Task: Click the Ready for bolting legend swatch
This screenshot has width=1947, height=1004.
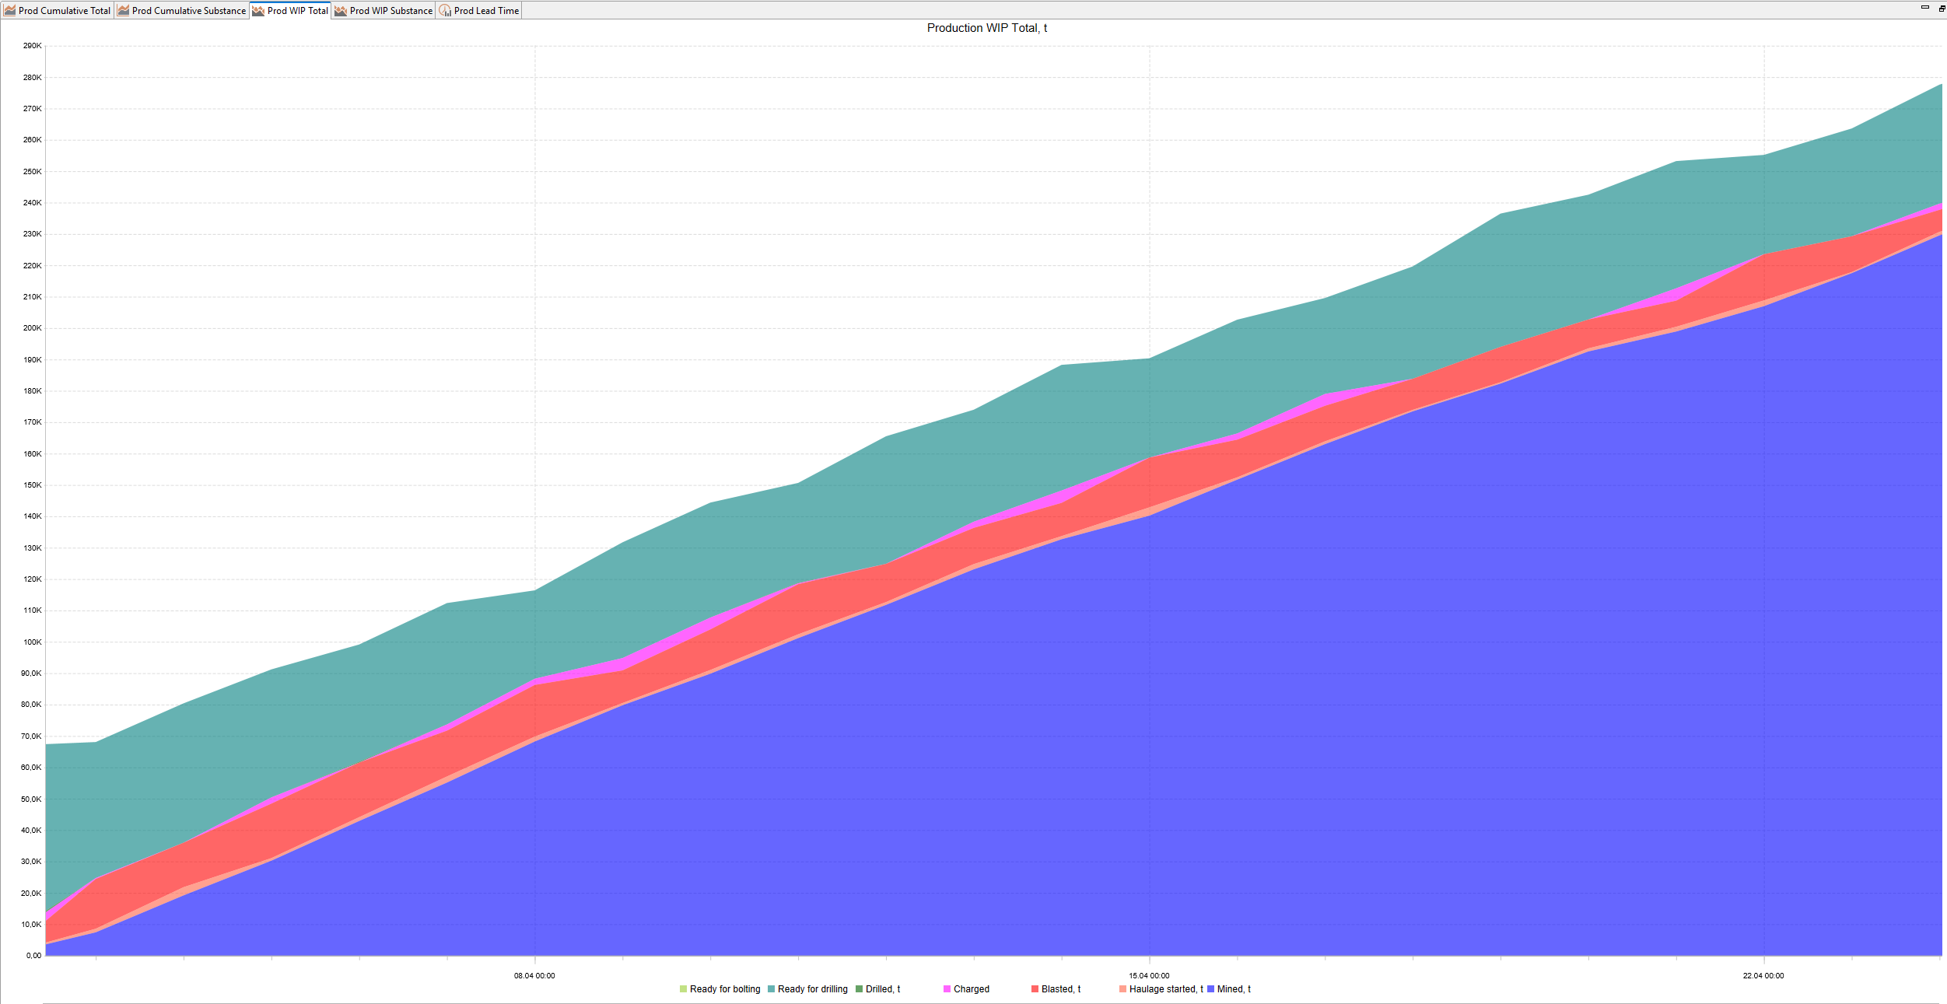Action: click(x=683, y=989)
